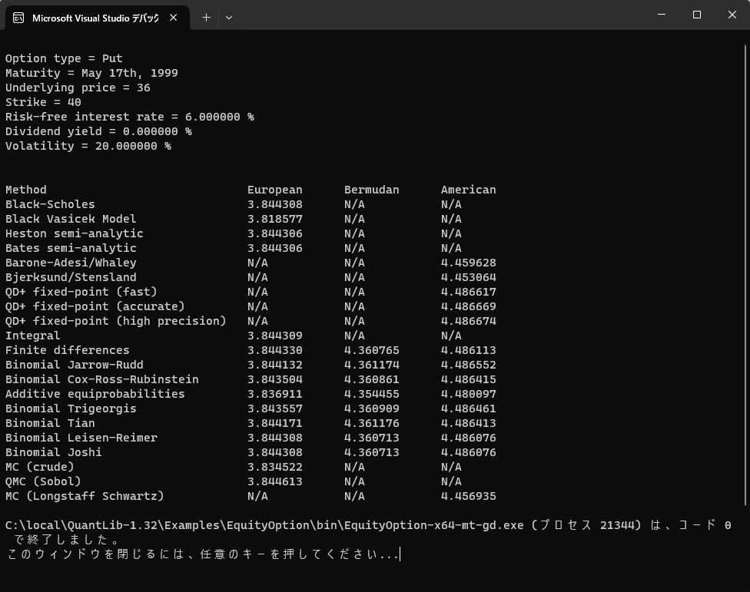Viewport: 750px width, 592px height.
Task: Click the Dividend yield line
Action: click(x=98, y=131)
